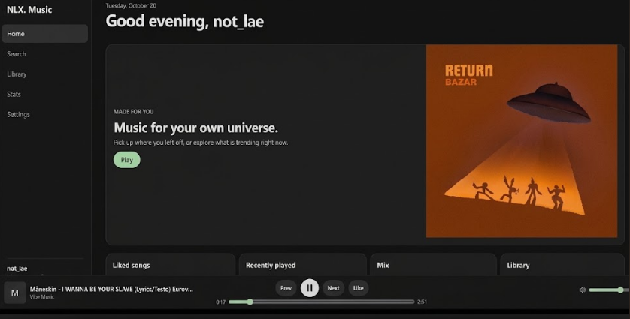Click the now-playing Måneskin song title
Viewport: 630px width, 319px height.
(x=111, y=289)
